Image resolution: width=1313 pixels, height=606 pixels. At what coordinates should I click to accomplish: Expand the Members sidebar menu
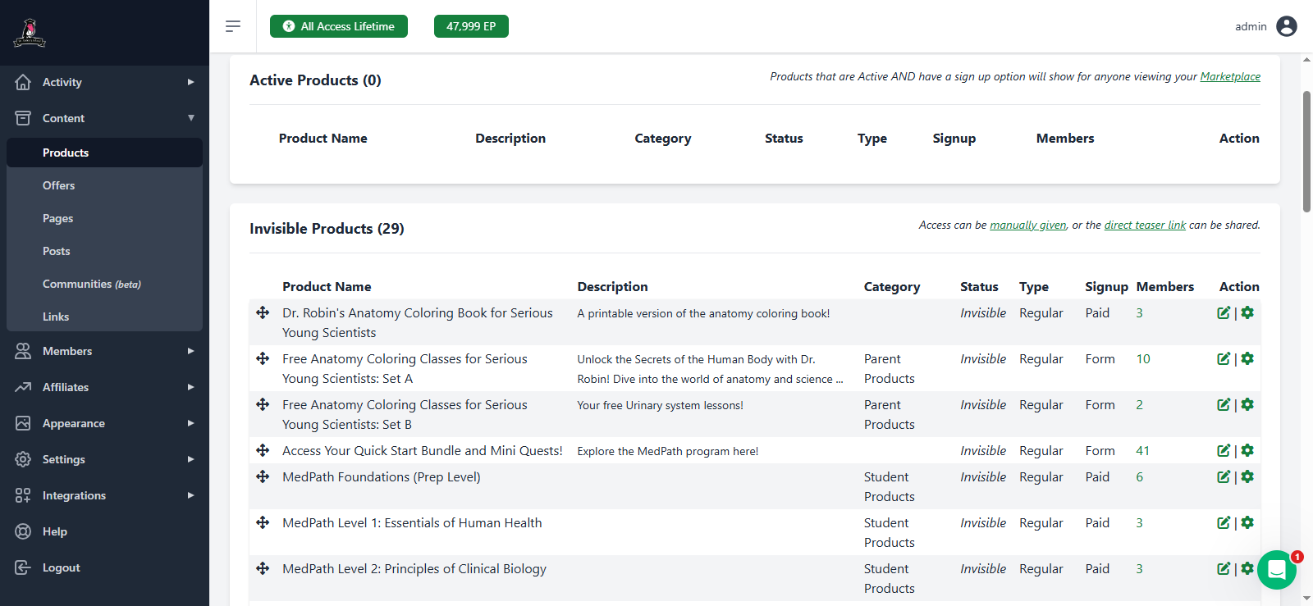[x=104, y=351]
